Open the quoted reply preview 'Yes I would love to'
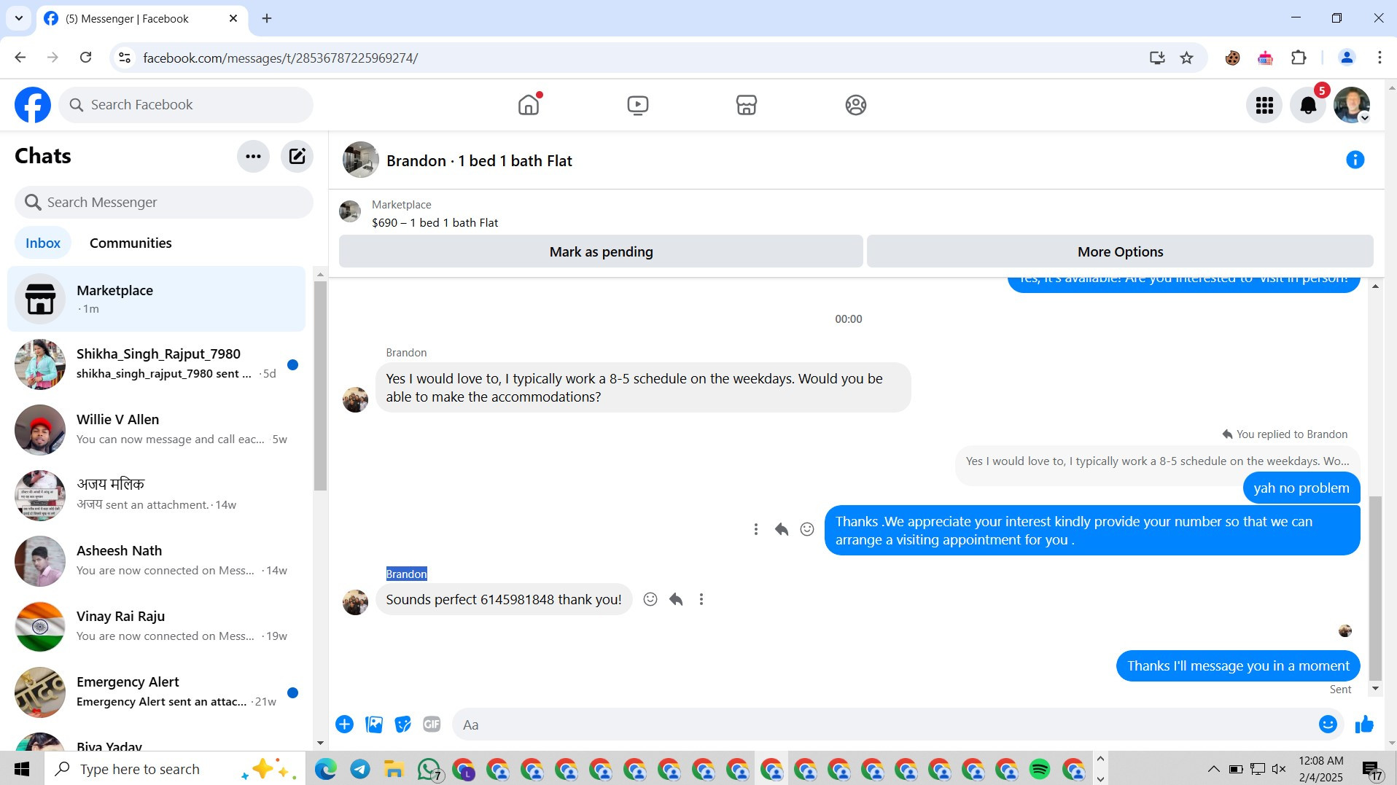 [1157, 461]
